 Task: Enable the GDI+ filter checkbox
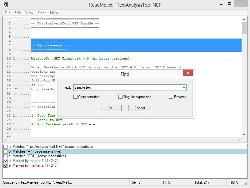coord(6,156)
